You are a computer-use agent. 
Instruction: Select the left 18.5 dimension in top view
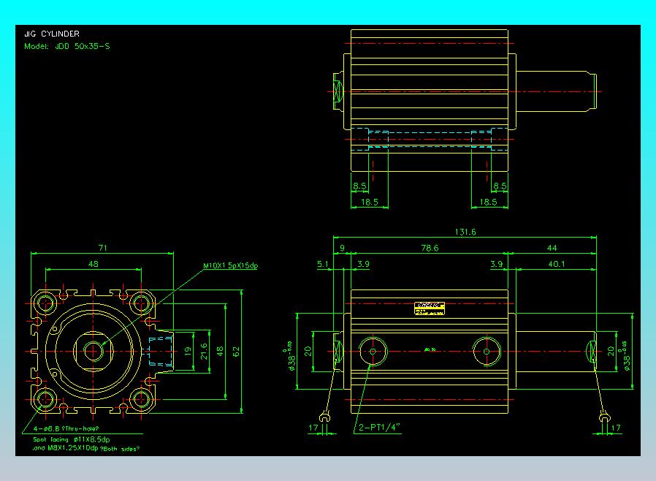point(370,202)
